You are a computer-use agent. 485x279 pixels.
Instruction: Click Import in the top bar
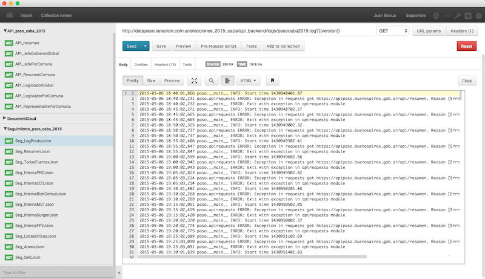26,15
